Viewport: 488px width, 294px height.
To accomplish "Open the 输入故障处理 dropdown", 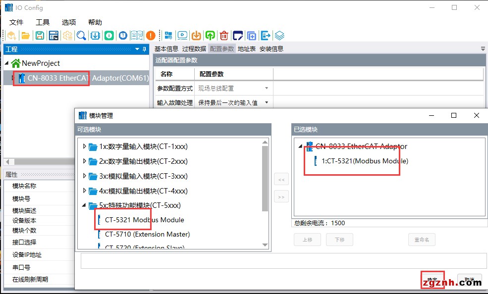I will (267, 102).
